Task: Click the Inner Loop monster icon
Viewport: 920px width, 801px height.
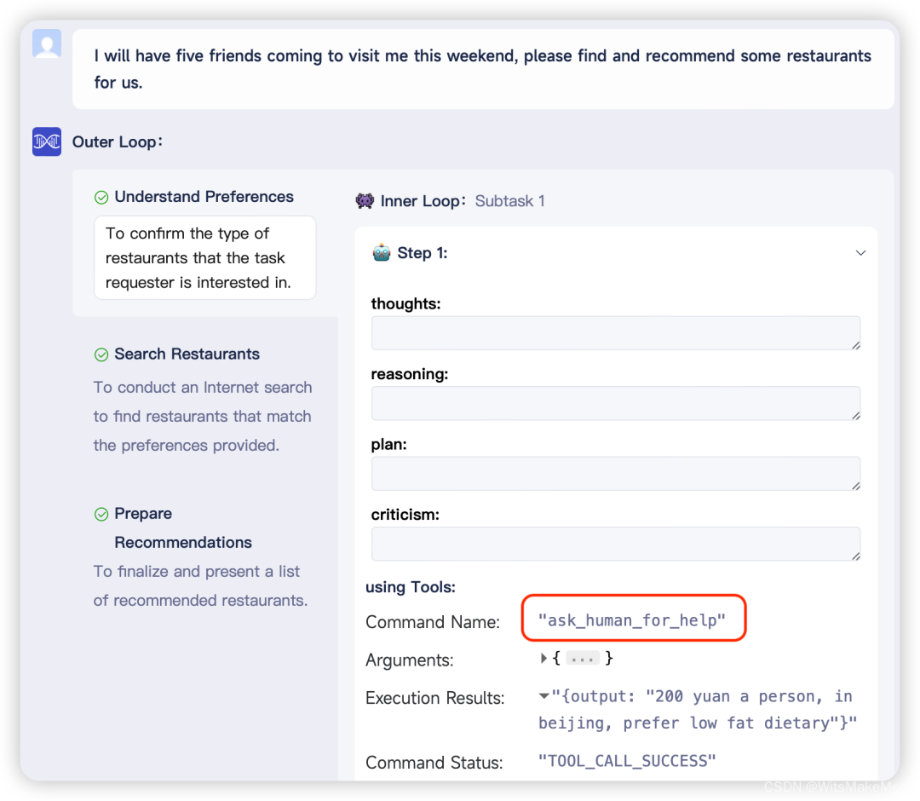Action: (365, 201)
